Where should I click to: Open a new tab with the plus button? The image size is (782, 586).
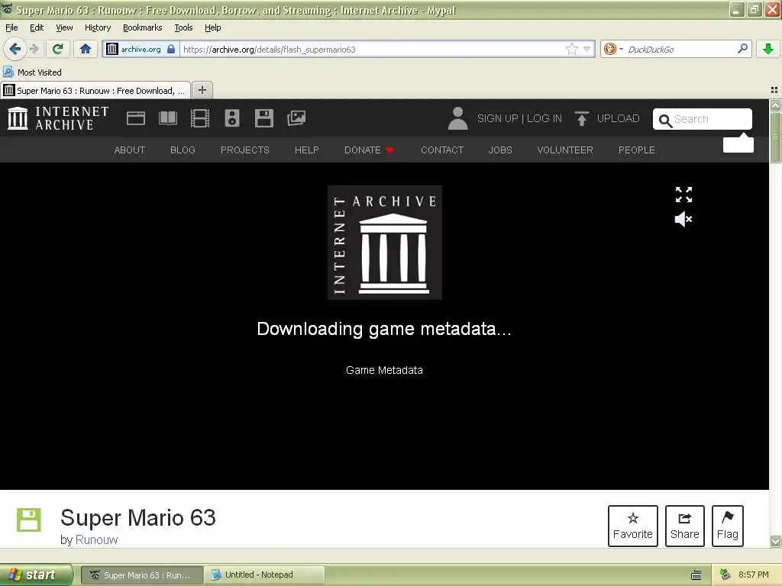pos(202,90)
